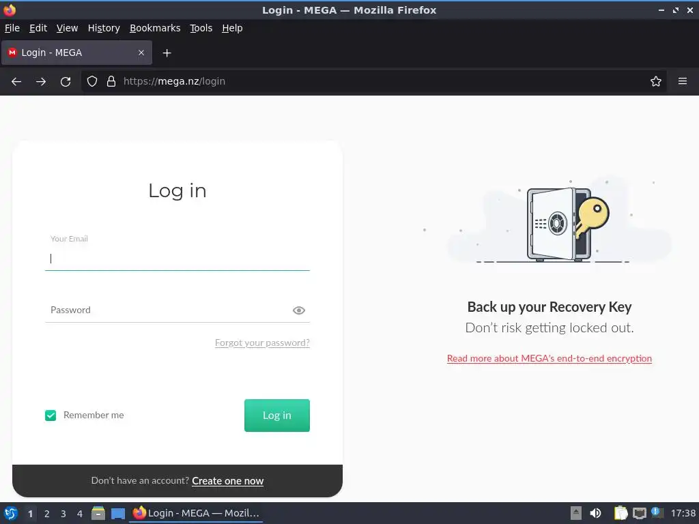Close the Login - MEGA tab

point(141,53)
